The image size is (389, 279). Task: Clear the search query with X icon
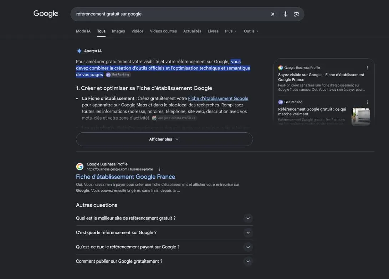point(273,14)
